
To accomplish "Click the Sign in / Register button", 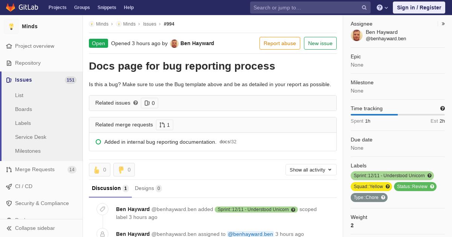I will (419, 8).
